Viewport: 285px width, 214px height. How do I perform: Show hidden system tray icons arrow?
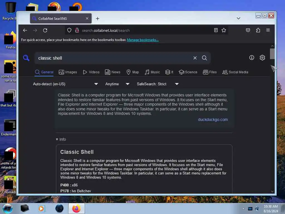pos(243,209)
